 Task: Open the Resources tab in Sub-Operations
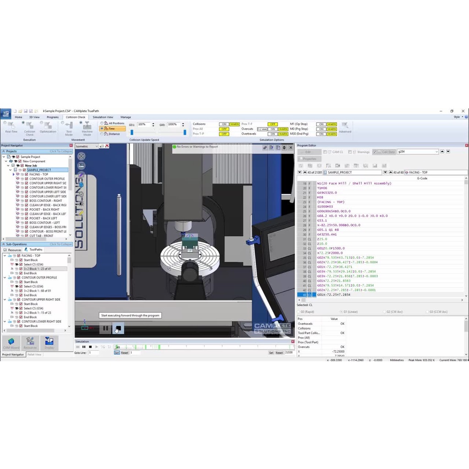coord(13,250)
